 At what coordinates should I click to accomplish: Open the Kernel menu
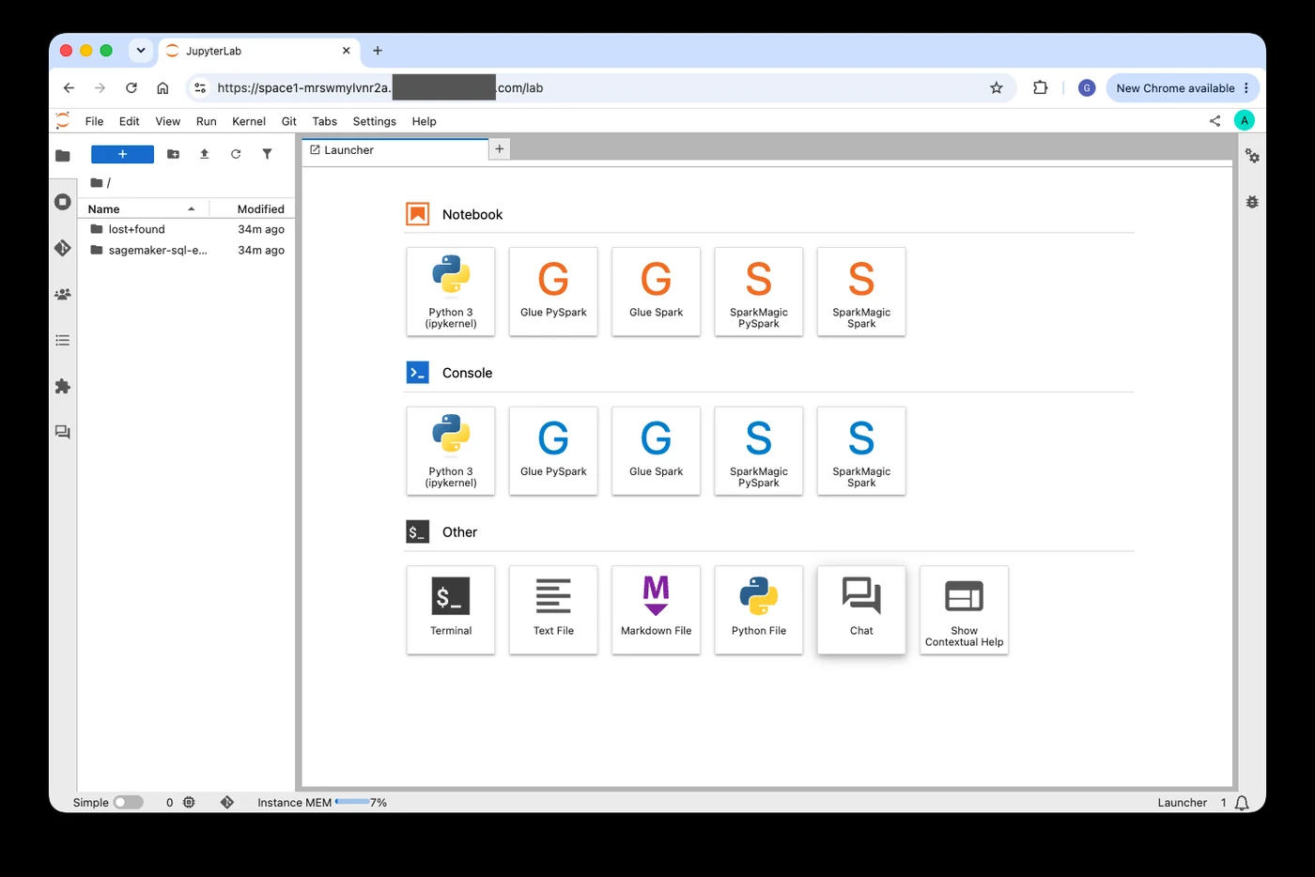tap(249, 121)
